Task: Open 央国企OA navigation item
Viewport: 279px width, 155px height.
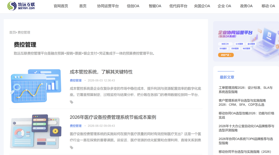Action: coord(202,6)
